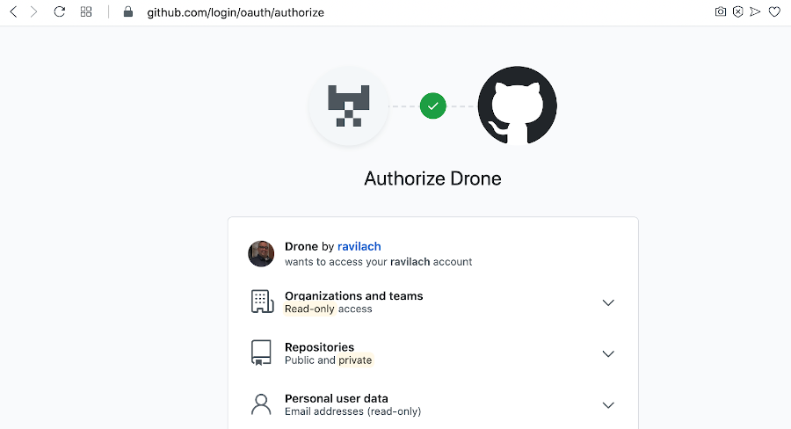
Task: Open the ravilach developer profile link
Action: (359, 246)
